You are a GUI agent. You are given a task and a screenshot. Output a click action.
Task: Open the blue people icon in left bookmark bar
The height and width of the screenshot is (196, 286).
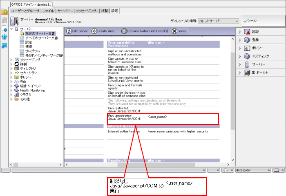4,37
